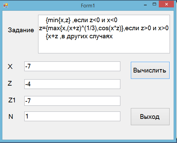Click the Задание label

pos(21,30)
